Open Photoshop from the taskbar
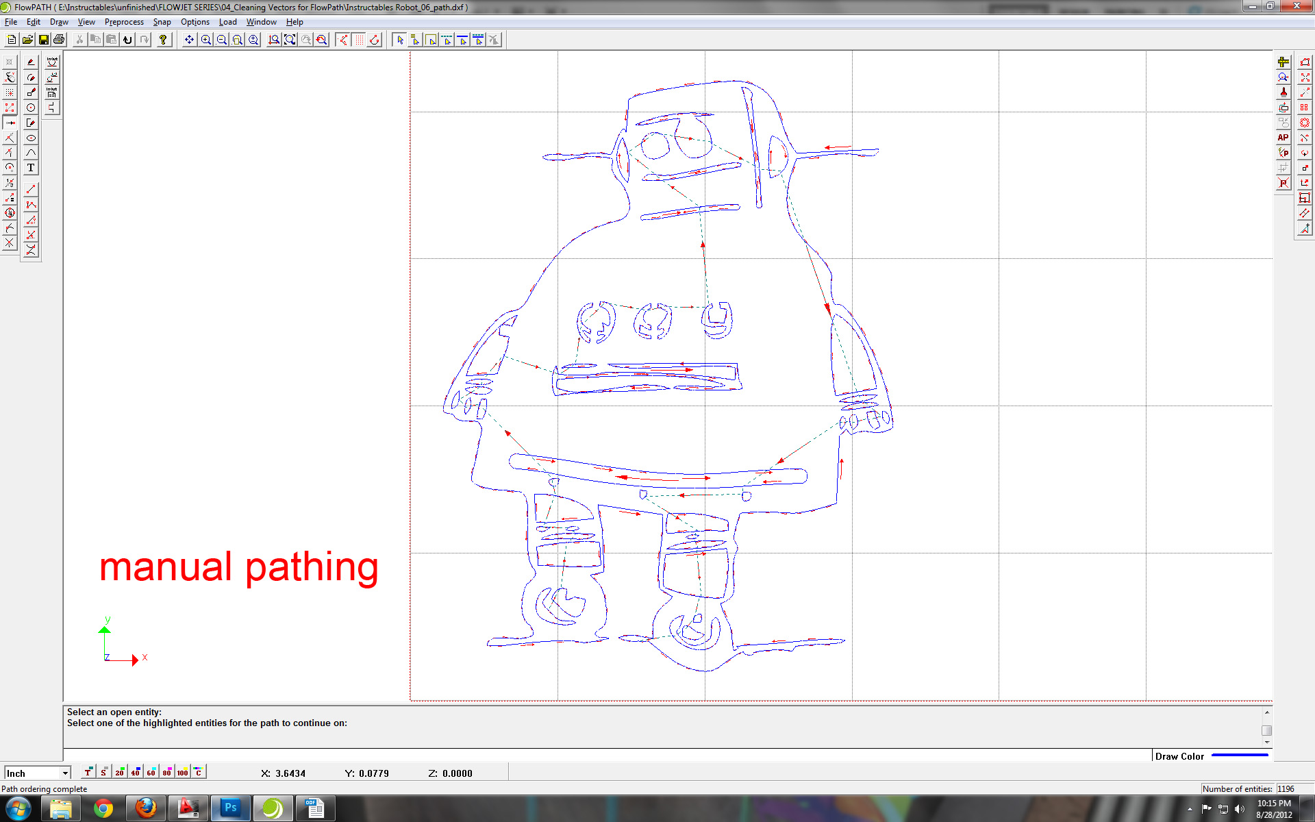This screenshot has height=822, width=1315. click(x=231, y=808)
